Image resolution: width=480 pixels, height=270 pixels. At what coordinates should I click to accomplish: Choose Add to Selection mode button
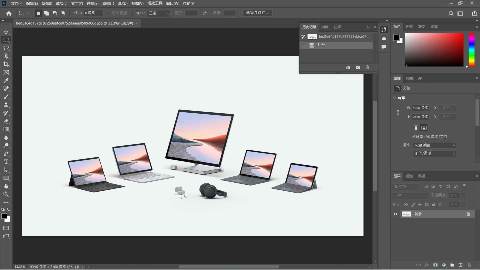click(46, 13)
